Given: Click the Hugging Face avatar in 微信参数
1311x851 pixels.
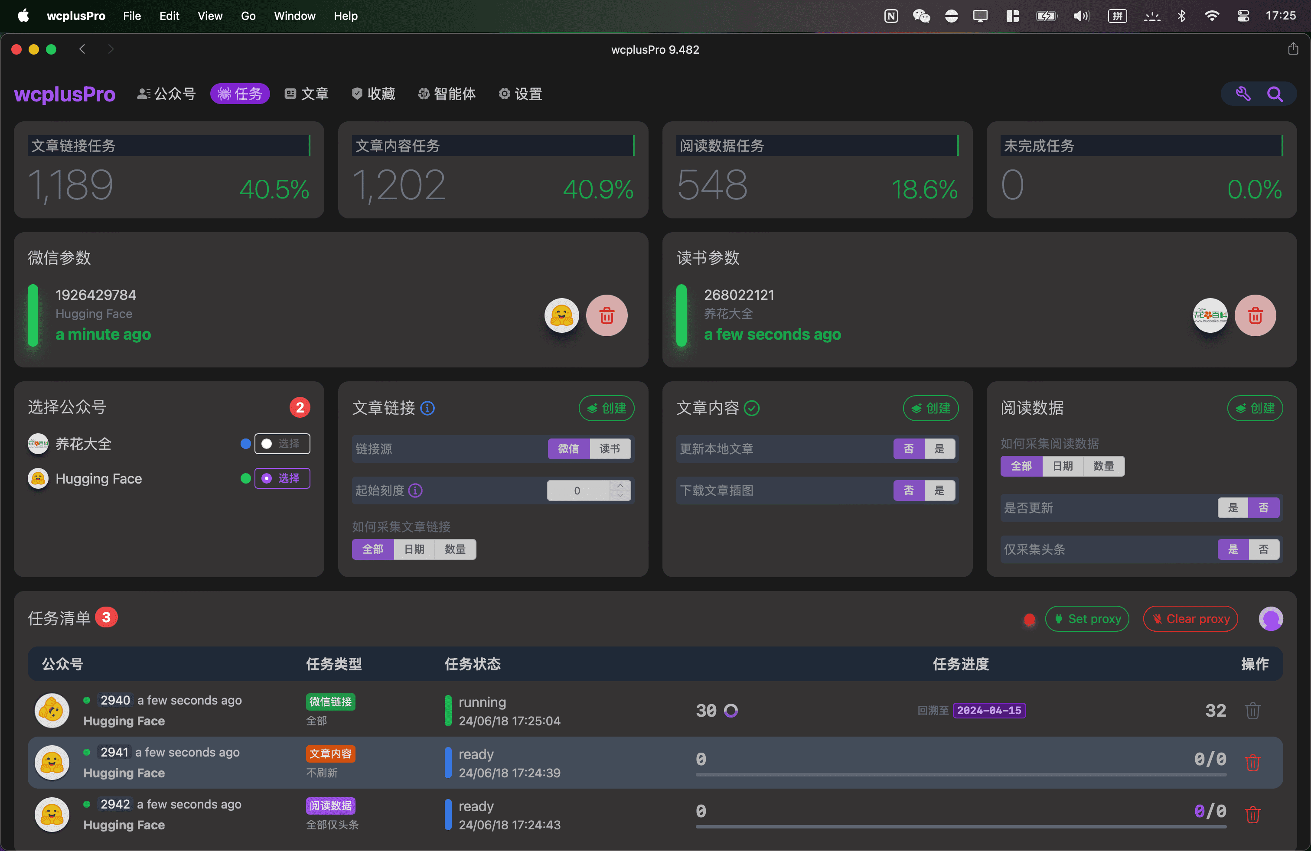Looking at the screenshot, I should pyautogui.click(x=561, y=315).
